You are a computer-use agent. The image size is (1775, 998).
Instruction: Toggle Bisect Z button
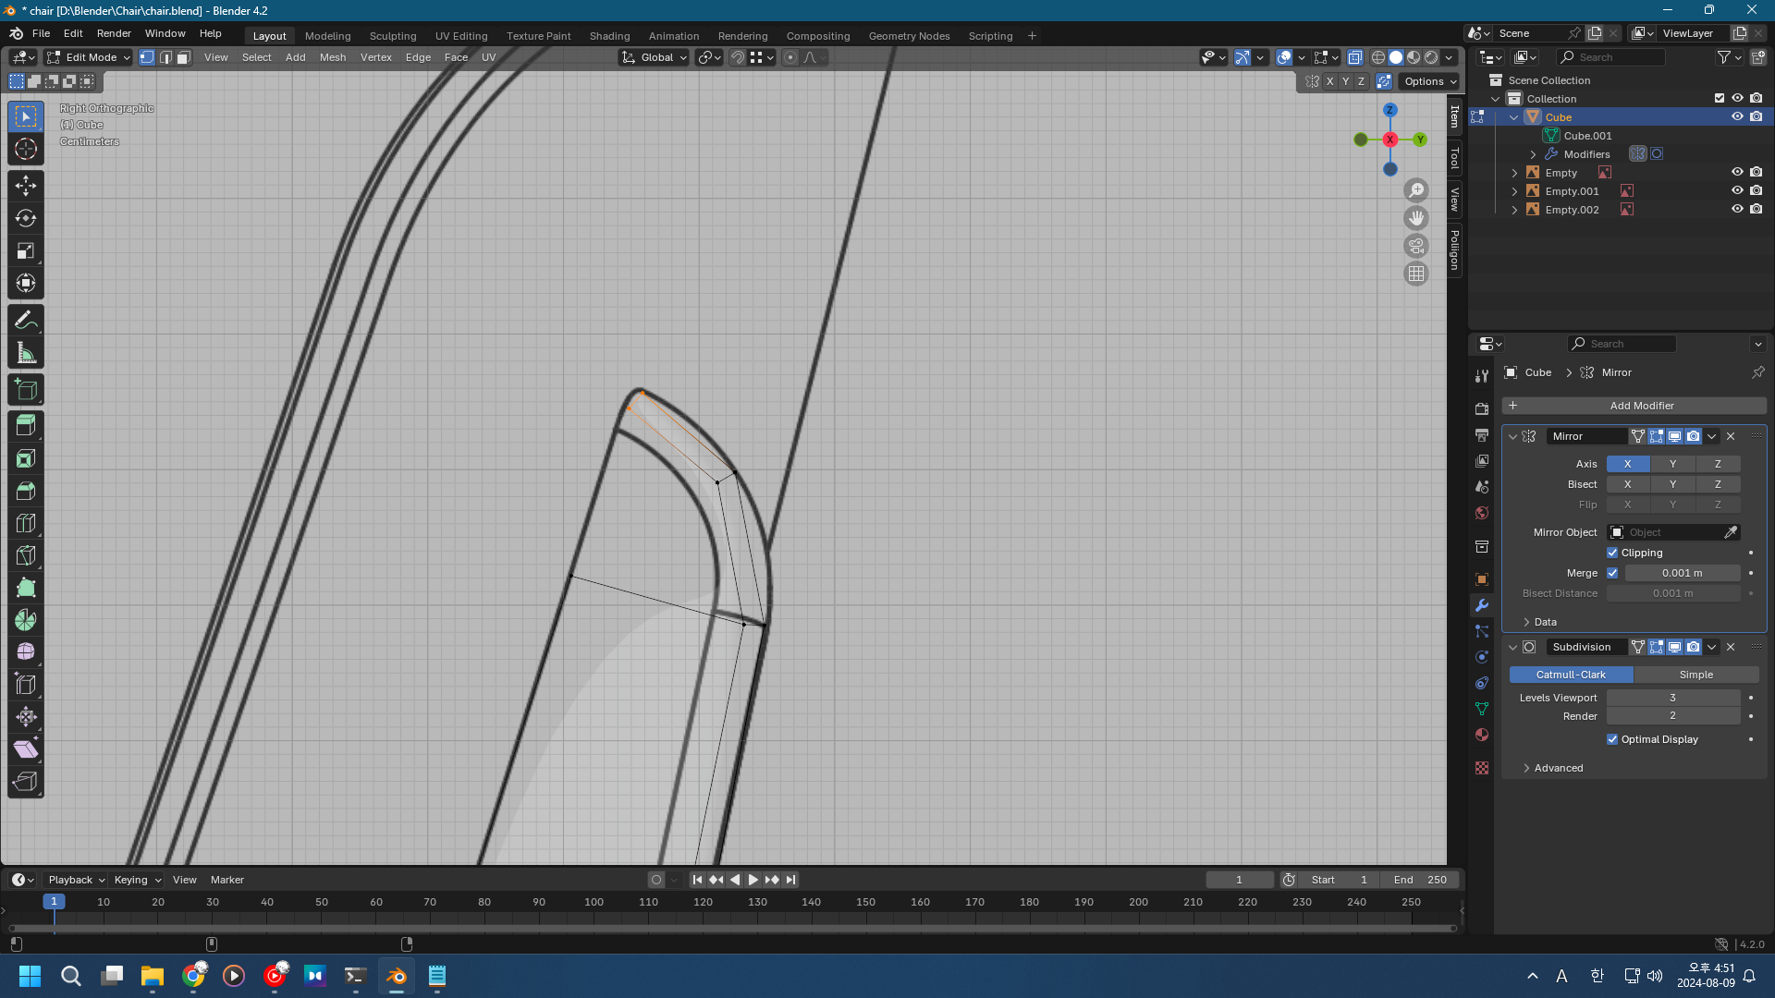click(x=1718, y=484)
